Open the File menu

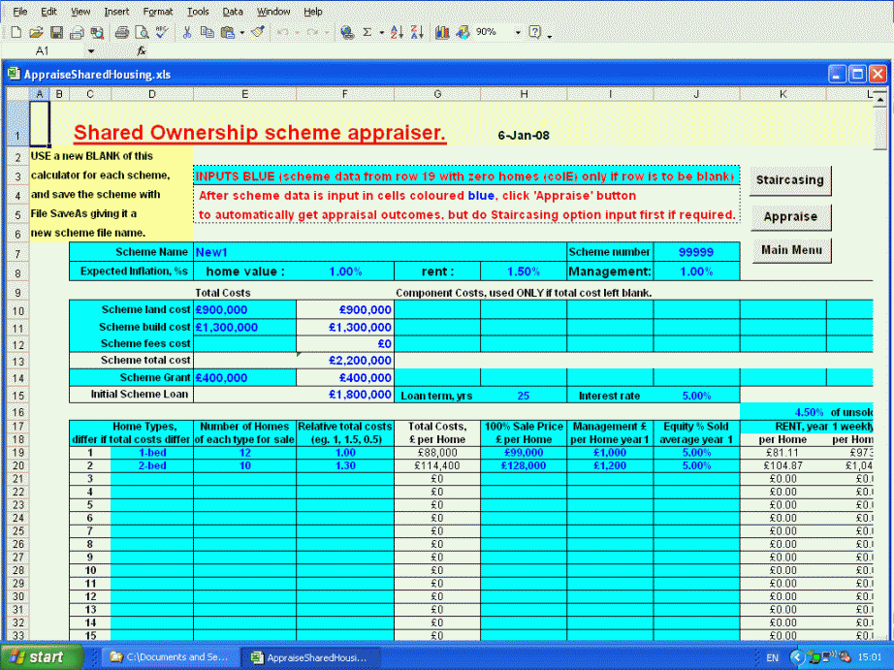point(19,12)
